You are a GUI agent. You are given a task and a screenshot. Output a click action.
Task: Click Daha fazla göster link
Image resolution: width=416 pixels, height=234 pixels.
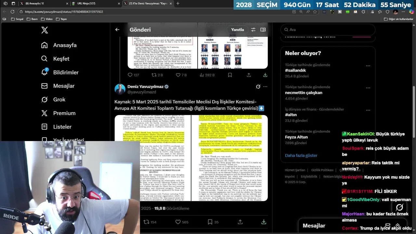click(301, 155)
